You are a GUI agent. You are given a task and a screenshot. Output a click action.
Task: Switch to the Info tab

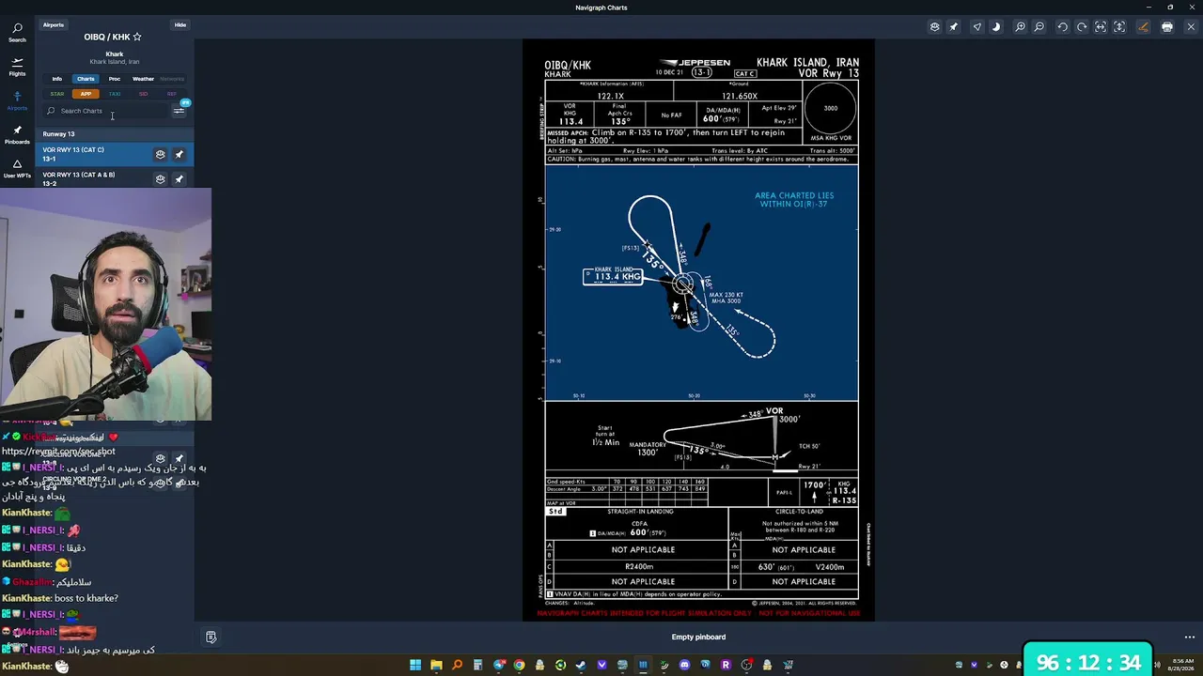[57, 79]
